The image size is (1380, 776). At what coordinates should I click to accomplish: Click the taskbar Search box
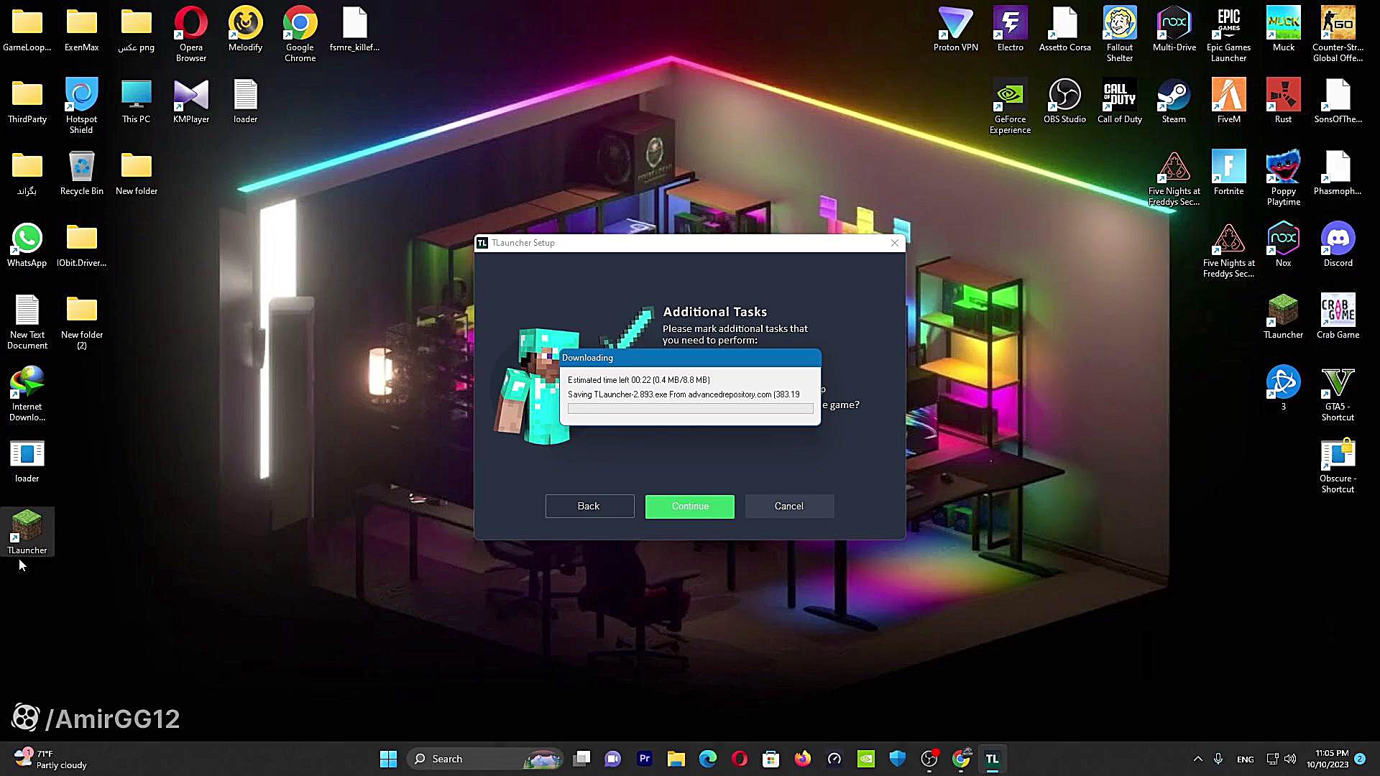[x=485, y=759]
